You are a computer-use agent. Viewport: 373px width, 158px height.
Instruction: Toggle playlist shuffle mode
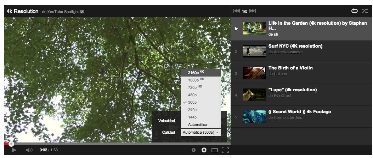[364, 11]
